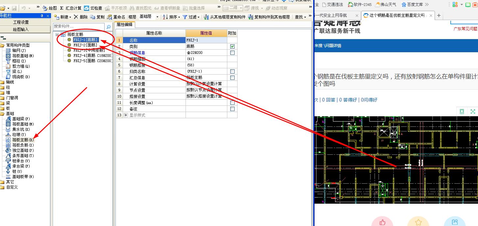Toggle 附加 checkbox for 汇总信息 row
This screenshot has width=478, height=226.
coord(232,78)
